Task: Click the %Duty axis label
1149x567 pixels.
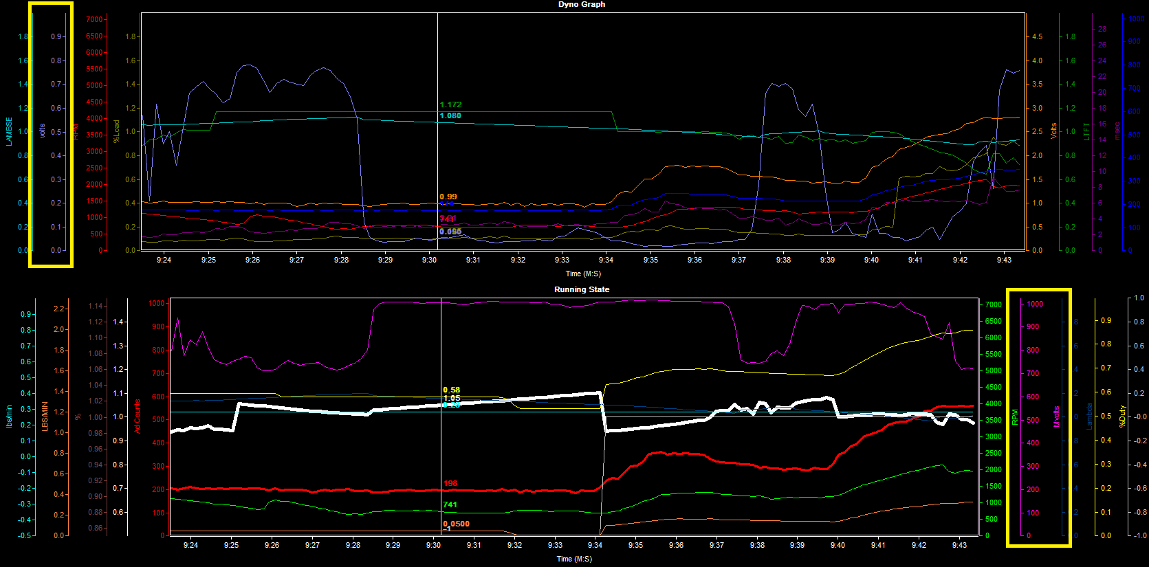Action: click(1122, 416)
